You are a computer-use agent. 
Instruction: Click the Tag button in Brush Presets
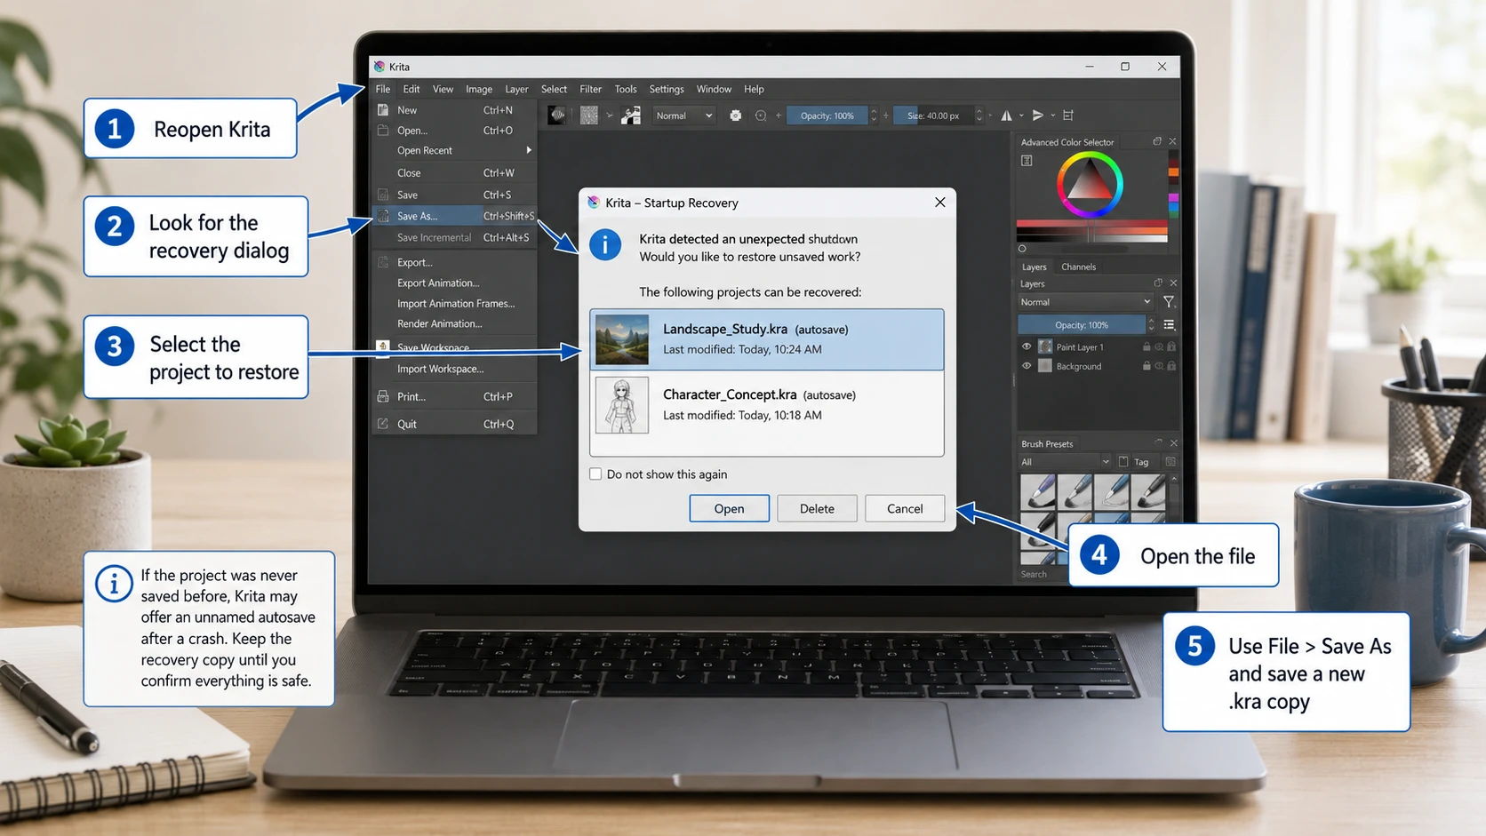[x=1141, y=462]
